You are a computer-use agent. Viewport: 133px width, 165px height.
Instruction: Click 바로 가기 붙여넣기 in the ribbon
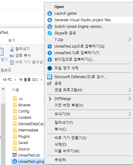[27, 62]
